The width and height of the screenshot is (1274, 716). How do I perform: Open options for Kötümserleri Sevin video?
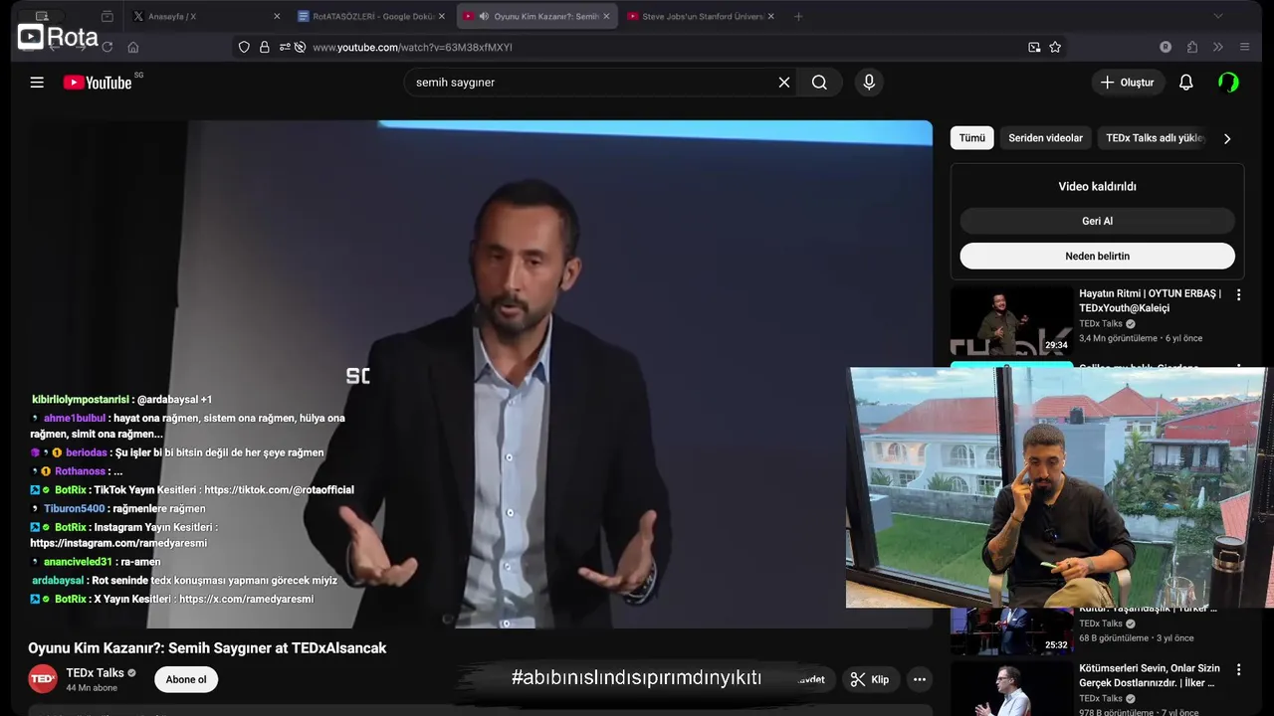click(1239, 670)
